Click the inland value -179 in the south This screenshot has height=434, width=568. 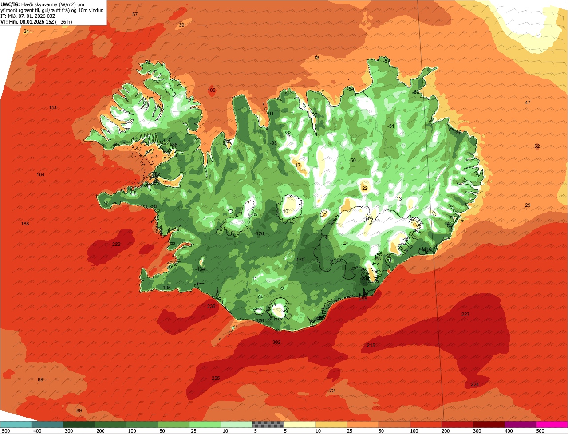click(x=300, y=260)
